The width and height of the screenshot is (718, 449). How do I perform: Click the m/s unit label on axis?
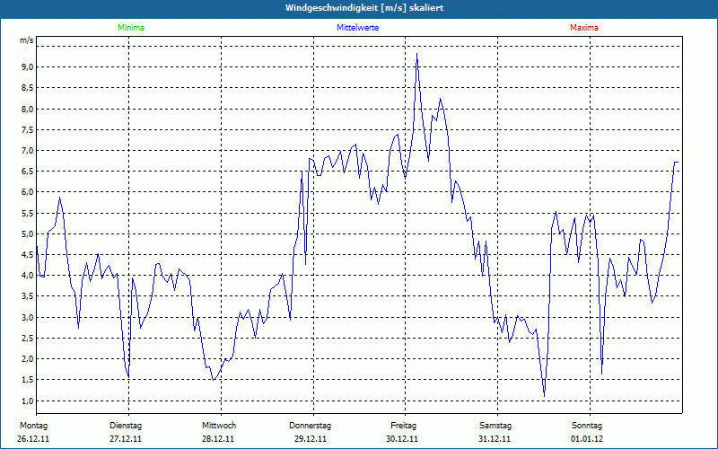27,40
